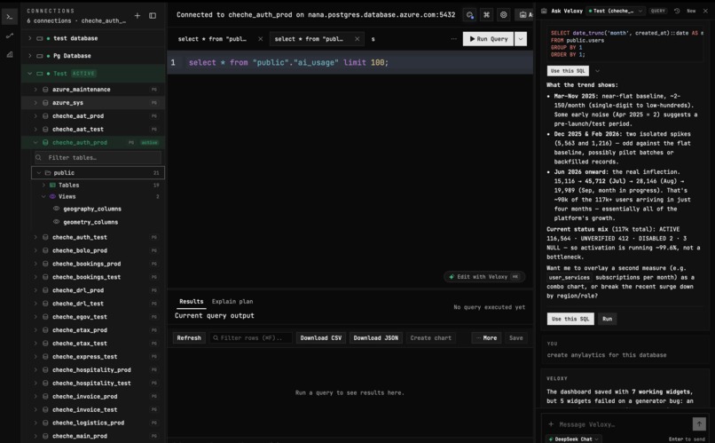Click the database icon for cheche_auth_prod
The image size is (715, 443).
[45, 142]
